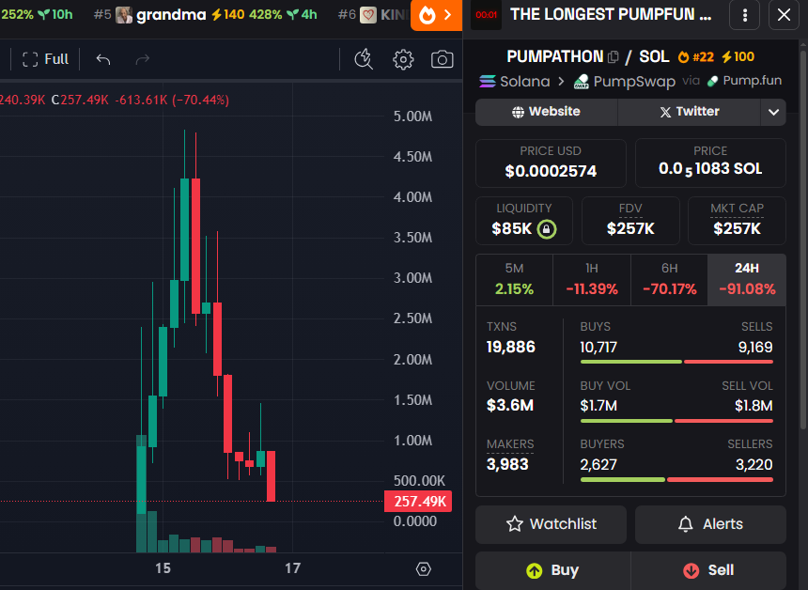Expand more social links dropdown
The height and width of the screenshot is (590, 808).
point(773,112)
